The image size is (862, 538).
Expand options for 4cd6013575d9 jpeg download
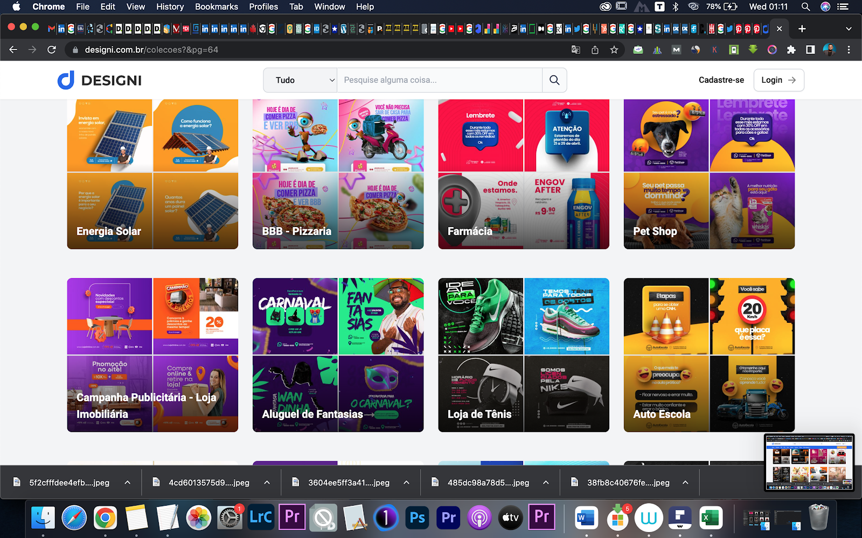tap(267, 483)
